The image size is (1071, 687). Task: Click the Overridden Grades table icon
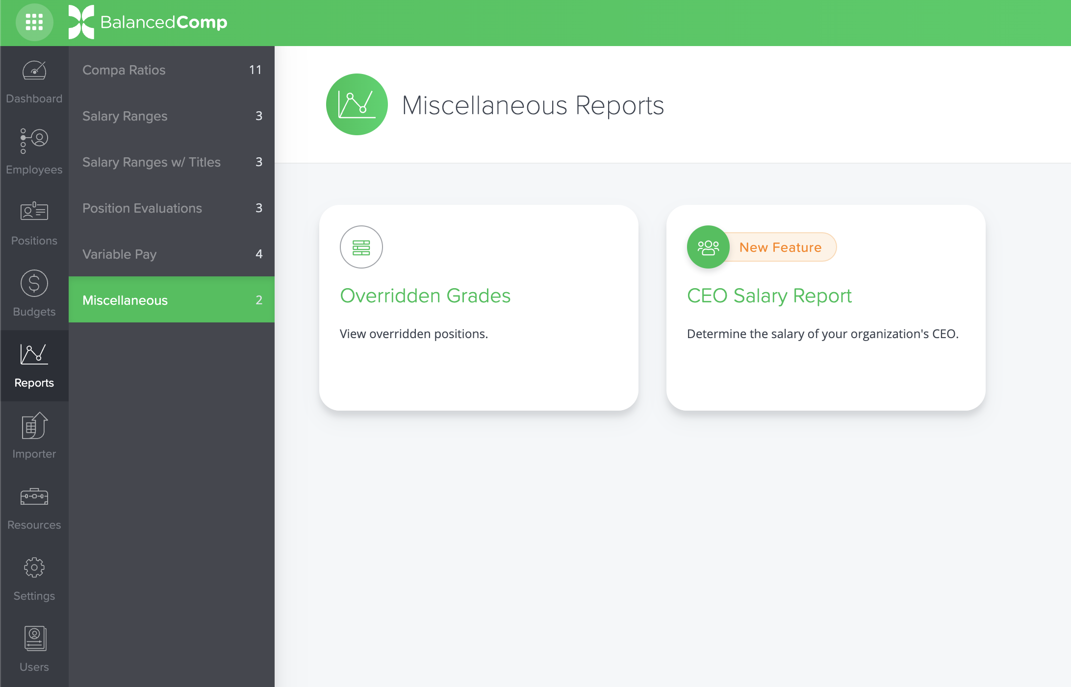point(360,247)
